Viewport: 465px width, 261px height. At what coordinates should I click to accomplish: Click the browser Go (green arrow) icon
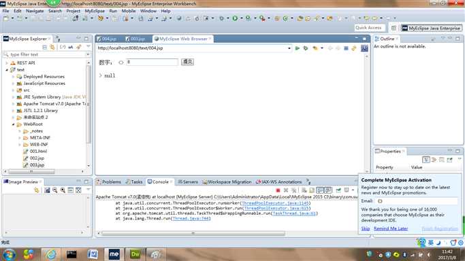[297, 48]
